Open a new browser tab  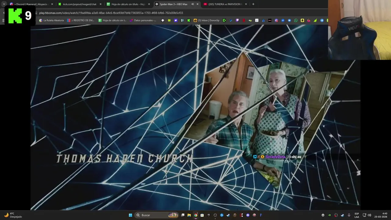point(253,4)
